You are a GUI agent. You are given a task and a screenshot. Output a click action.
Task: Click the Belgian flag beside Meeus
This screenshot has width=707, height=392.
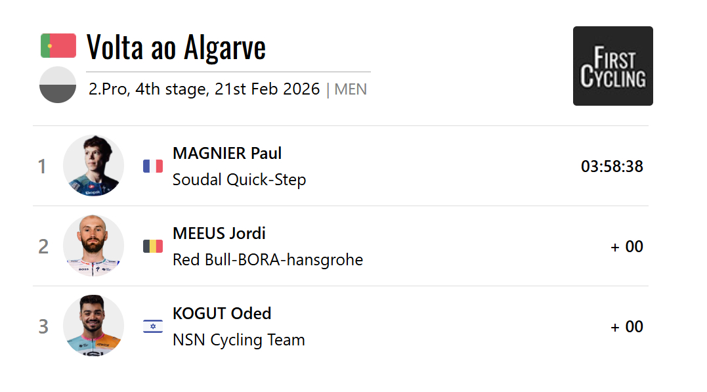pos(153,246)
